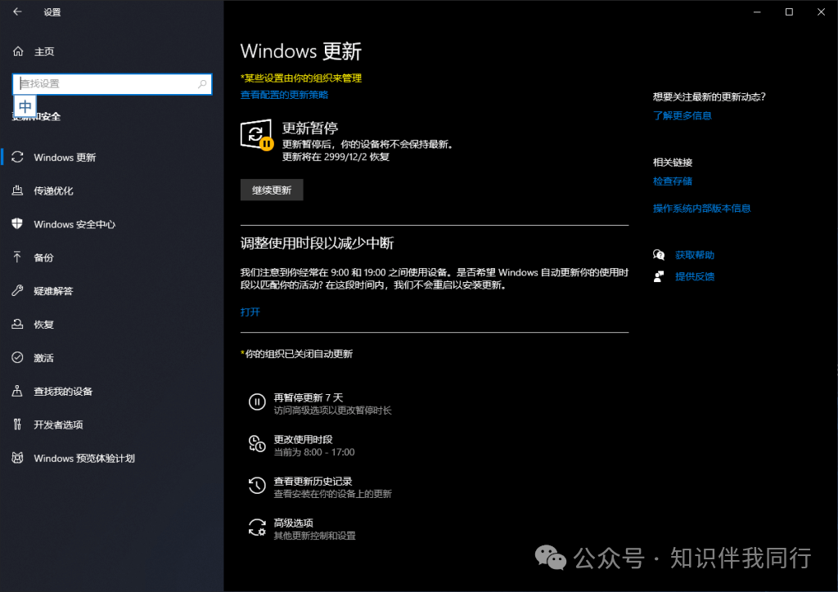Click *某些设置由你的组织来管理 notice
The width and height of the screenshot is (838, 592).
point(301,78)
